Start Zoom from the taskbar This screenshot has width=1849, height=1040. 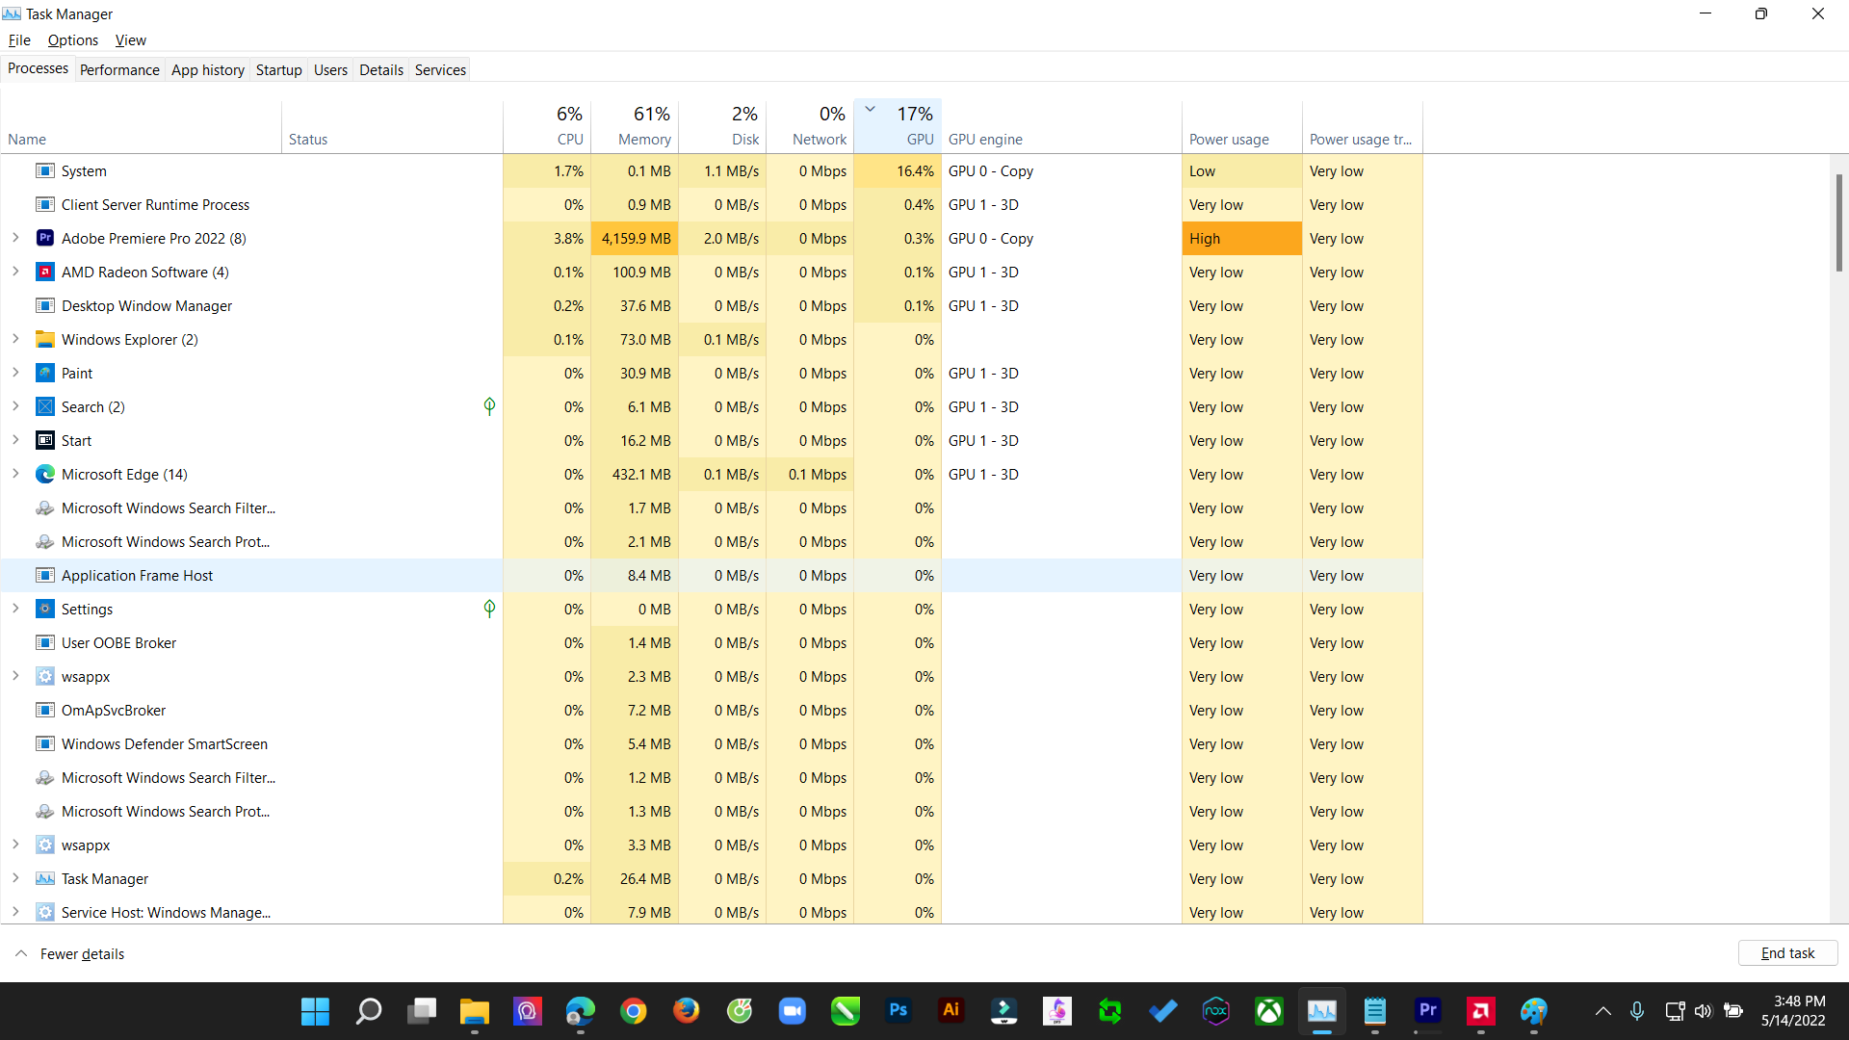(x=793, y=1011)
